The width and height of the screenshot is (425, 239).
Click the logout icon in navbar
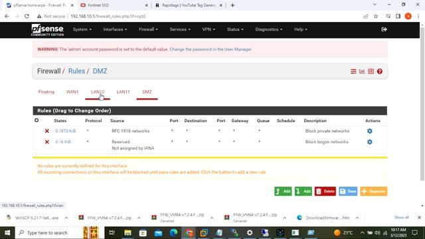point(384,29)
